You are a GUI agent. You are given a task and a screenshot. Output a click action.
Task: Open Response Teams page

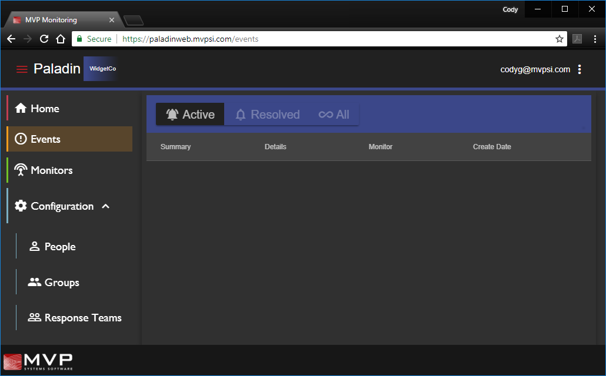point(75,318)
